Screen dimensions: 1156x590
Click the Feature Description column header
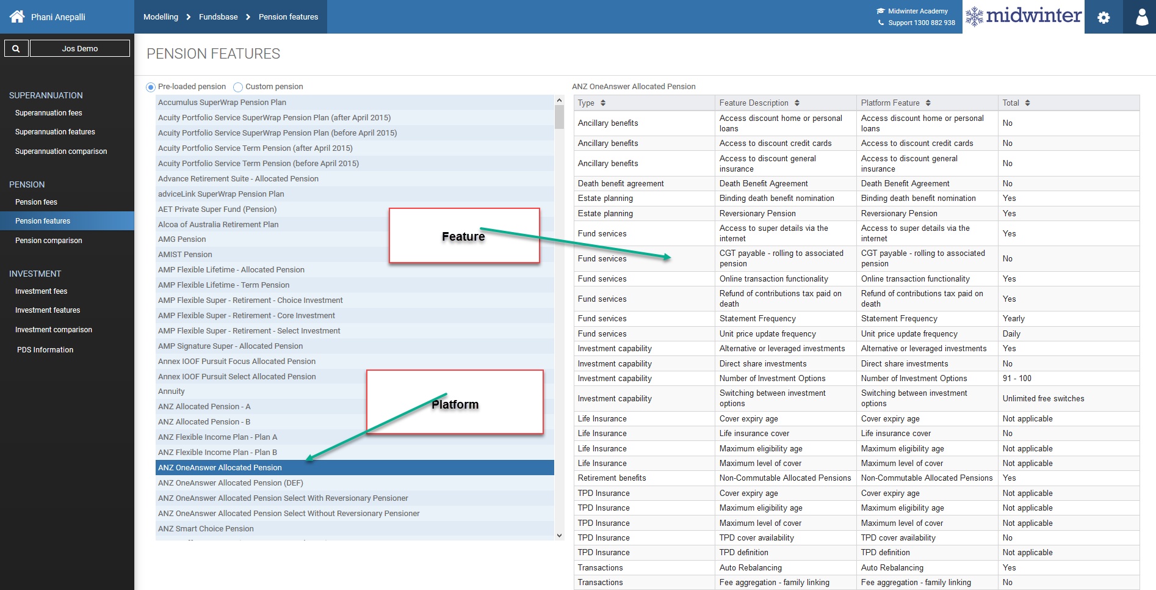pos(786,103)
